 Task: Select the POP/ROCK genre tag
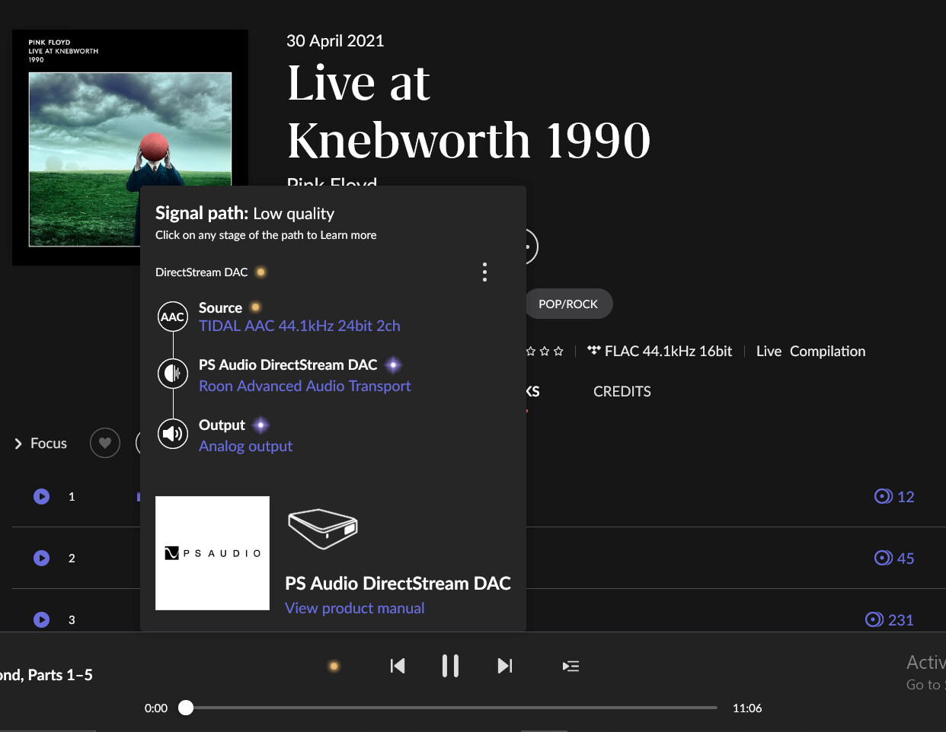click(568, 304)
